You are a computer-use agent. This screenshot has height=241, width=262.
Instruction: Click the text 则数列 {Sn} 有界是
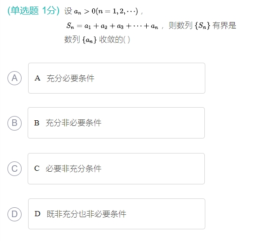pos(202,26)
